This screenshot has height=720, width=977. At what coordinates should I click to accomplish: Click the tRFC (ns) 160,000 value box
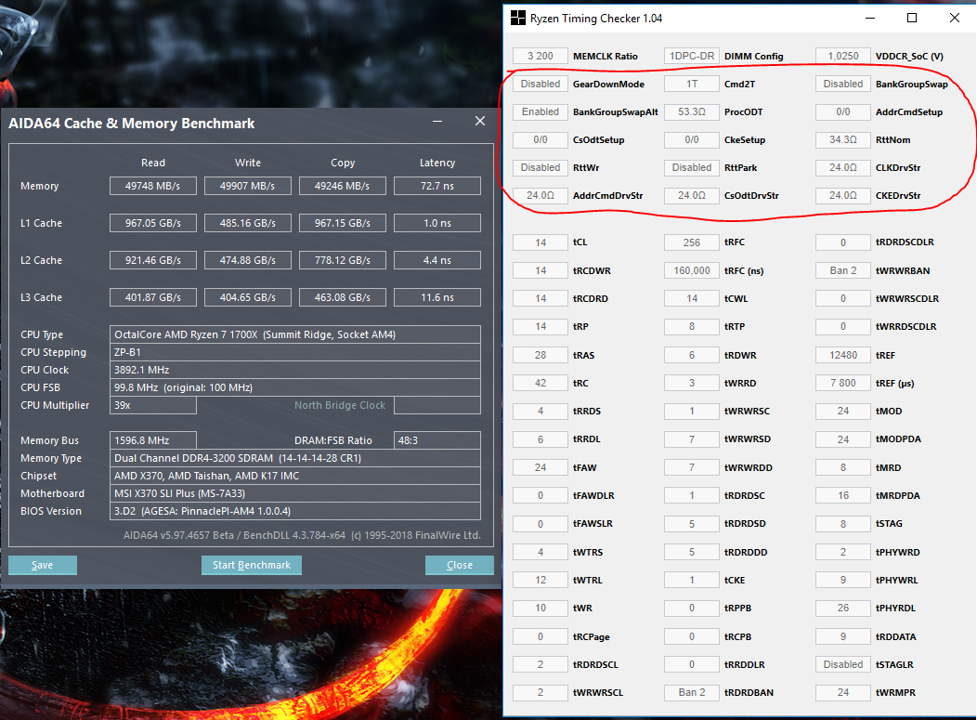tap(692, 270)
